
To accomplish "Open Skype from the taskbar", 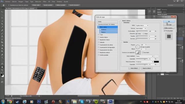I will click(x=82, y=102).
